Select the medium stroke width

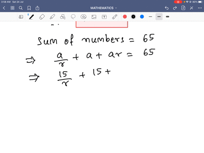pyautogui.click(x=159, y=17)
